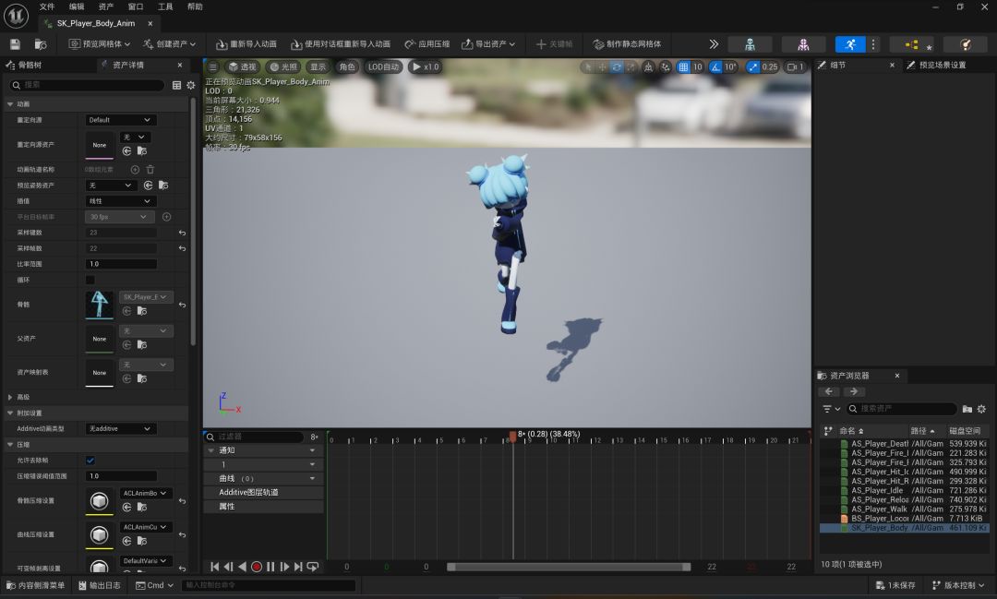Open the Skeletal Mesh editor mode
Viewport: 997px width, 599px height.
(x=803, y=44)
